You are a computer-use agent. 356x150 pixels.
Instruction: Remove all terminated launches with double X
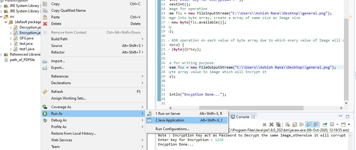[x=278, y=124]
